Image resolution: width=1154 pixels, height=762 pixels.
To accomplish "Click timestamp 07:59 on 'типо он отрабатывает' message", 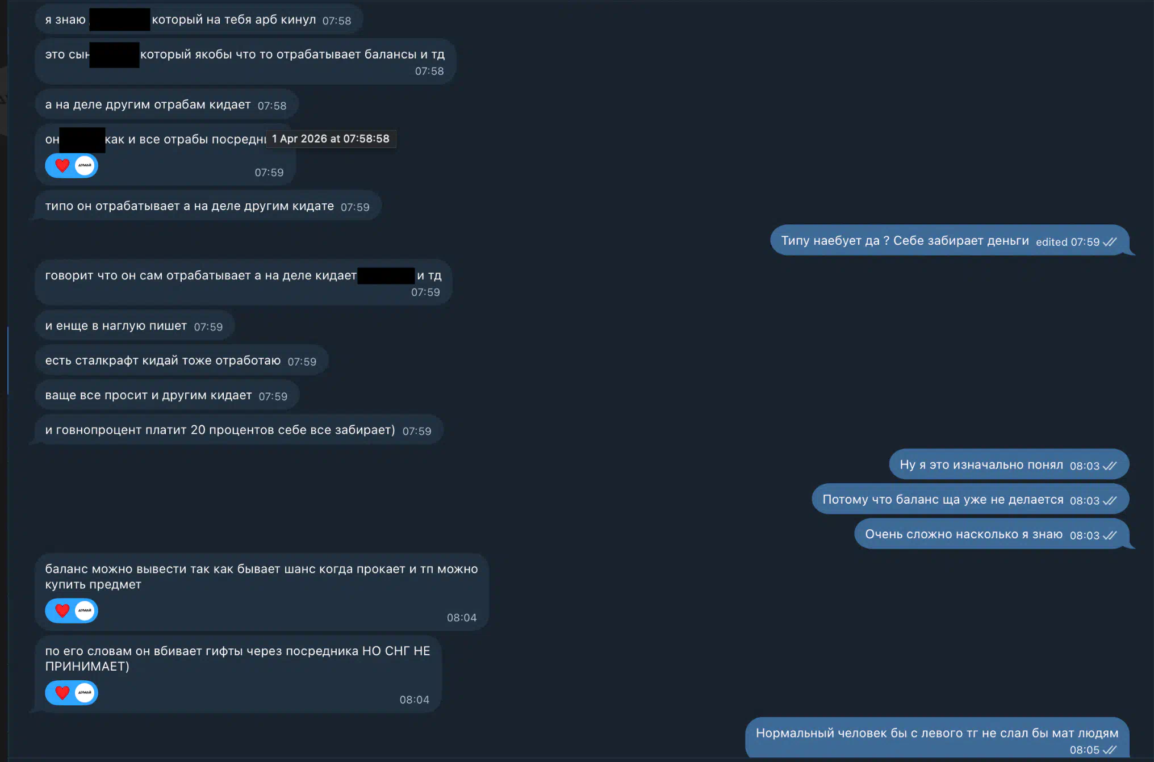I will point(355,207).
